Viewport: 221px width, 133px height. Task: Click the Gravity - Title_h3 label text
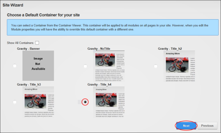coord(29,85)
